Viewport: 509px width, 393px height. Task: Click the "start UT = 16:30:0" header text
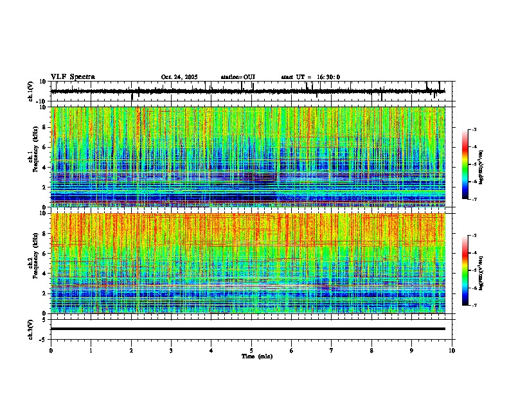[x=310, y=77]
